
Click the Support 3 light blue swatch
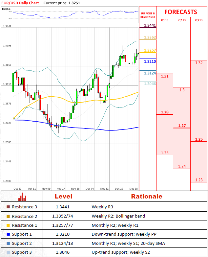click(x=8, y=252)
